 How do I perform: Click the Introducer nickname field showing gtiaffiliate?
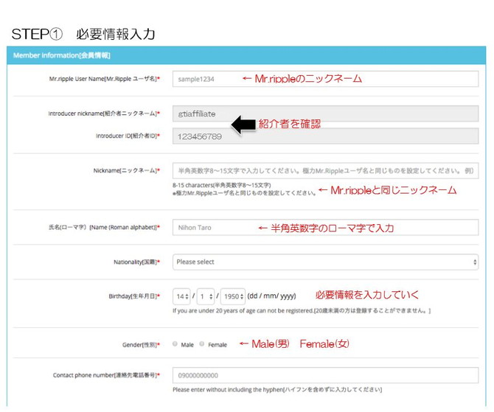click(324, 114)
